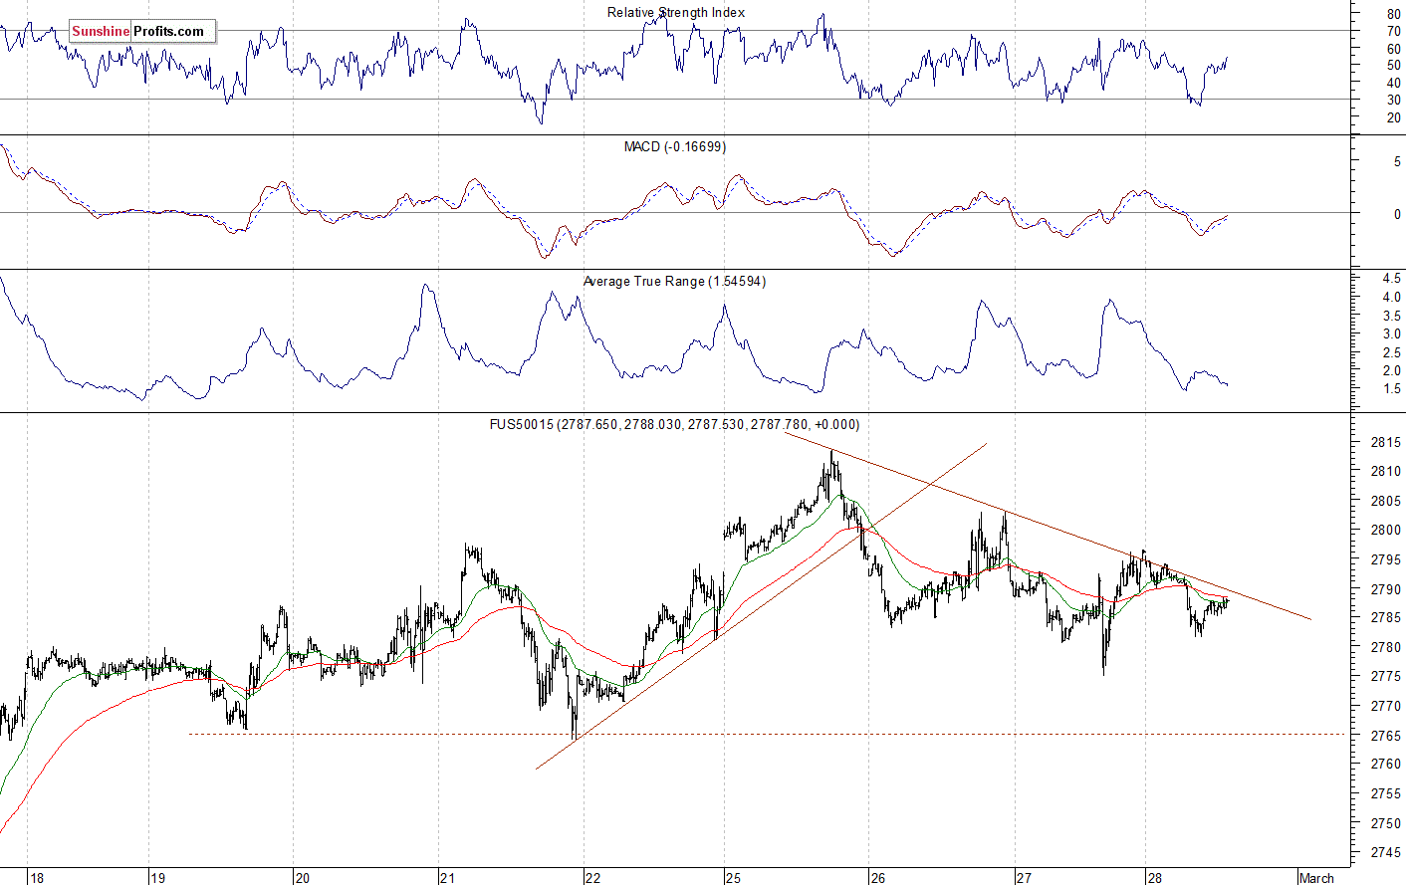Click the RSI scale value 80
This screenshot has width=1406, height=885.
(1393, 15)
